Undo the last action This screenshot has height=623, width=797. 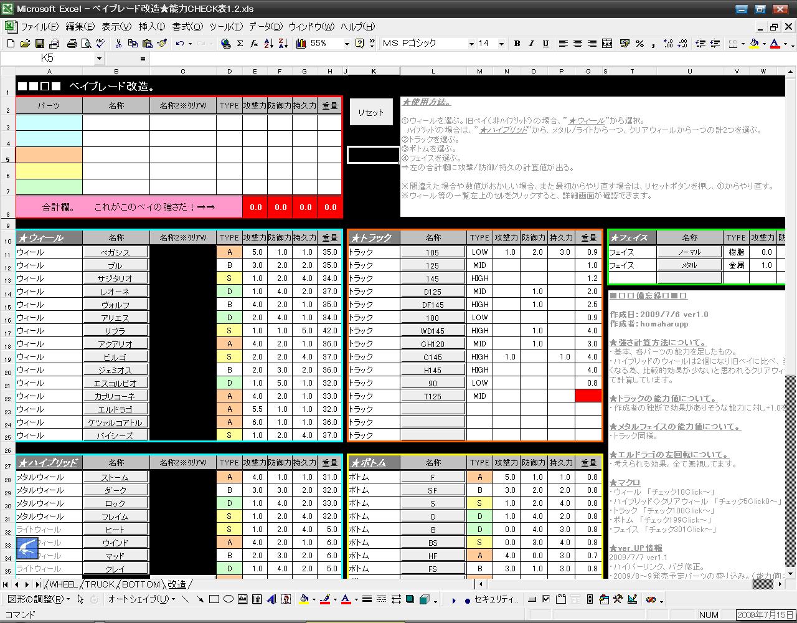(x=180, y=44)
